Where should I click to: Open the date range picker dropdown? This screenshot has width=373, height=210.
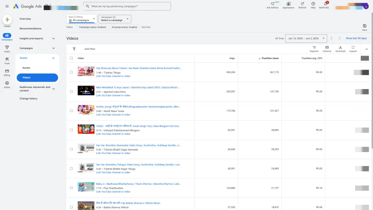[x=306, y=38]
